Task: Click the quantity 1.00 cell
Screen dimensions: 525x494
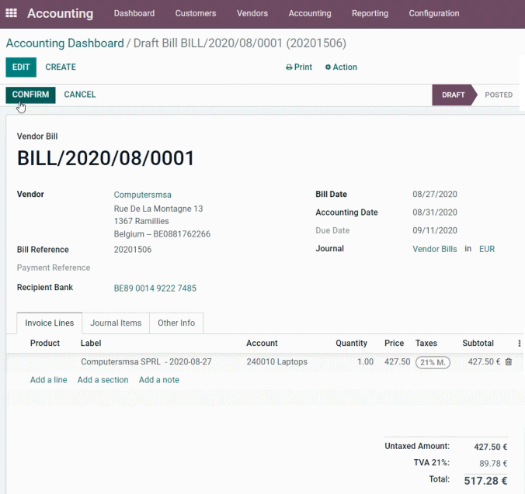Action: pos(365,361)
